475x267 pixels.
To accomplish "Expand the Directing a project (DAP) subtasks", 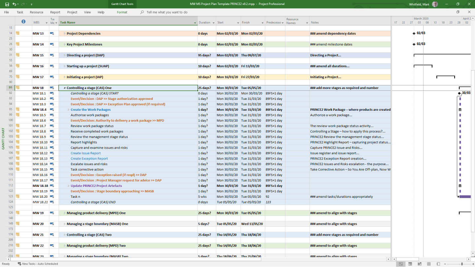I will click(64, 55).
